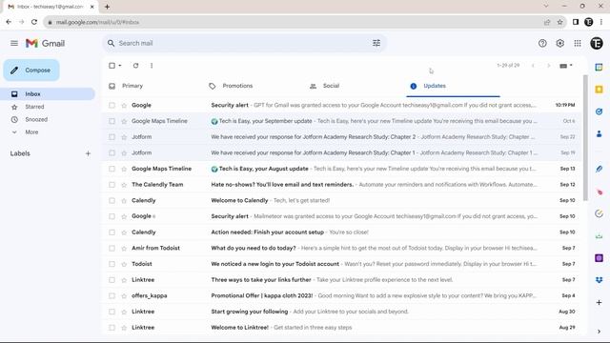Switch to Primary tab

pyautogui.click(x=132, y=86)
